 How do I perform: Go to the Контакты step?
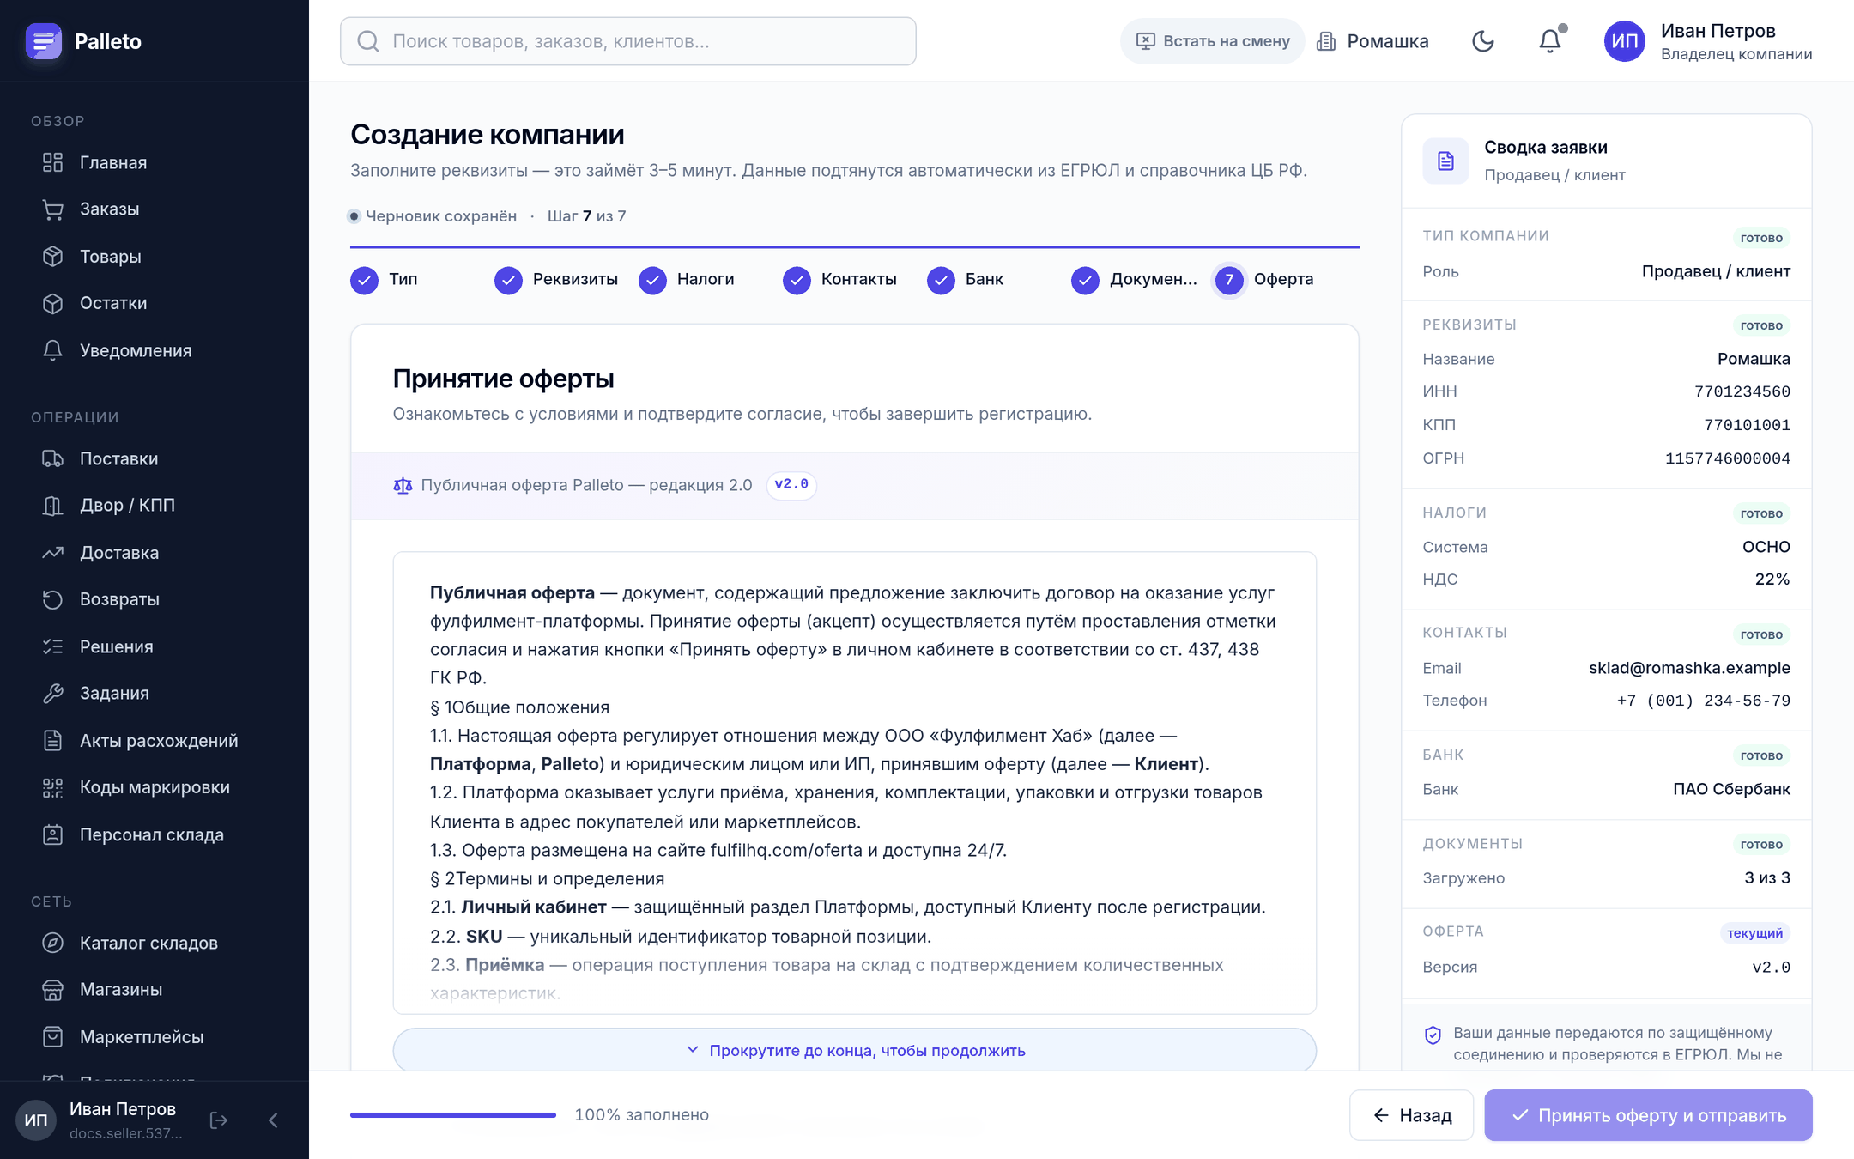pos(840,280)
